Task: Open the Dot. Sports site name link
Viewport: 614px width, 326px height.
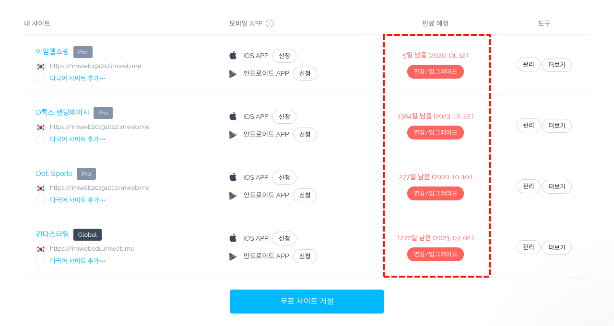Action: click(54, 174)
